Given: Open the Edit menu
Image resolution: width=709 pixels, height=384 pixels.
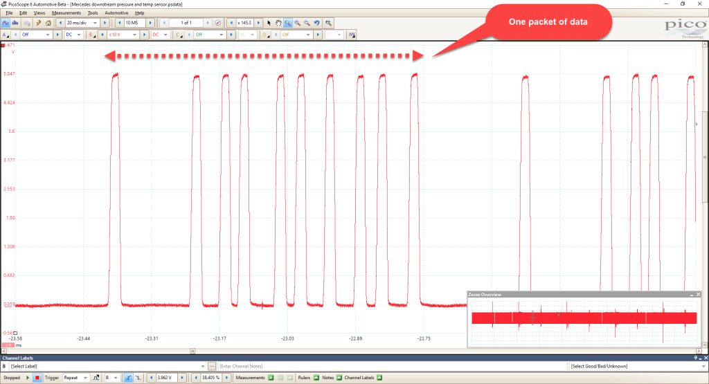Looking at the screenshot, I should pos(23,13).
